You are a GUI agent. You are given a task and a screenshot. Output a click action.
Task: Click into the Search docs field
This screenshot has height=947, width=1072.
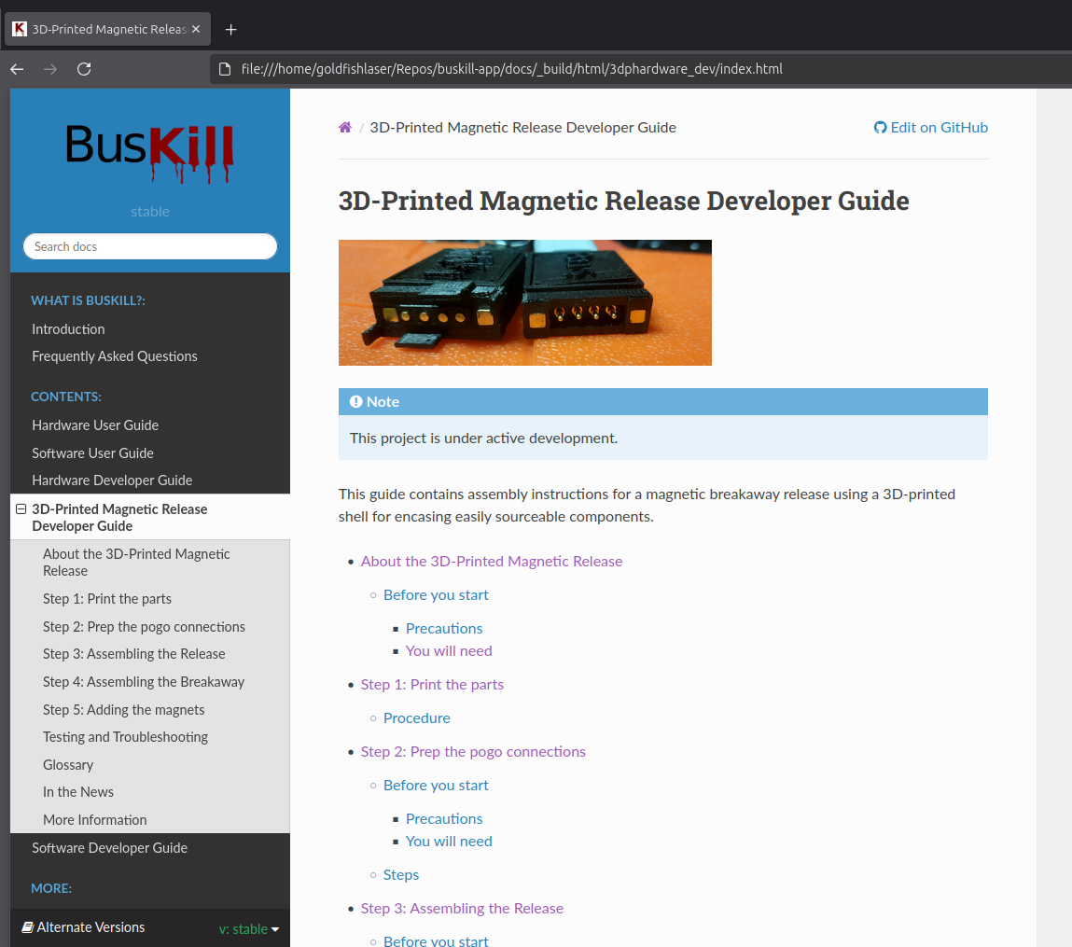[150, 246]
